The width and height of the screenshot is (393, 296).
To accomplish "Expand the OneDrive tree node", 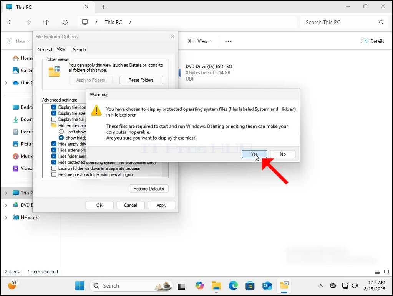I will [6, 83].
